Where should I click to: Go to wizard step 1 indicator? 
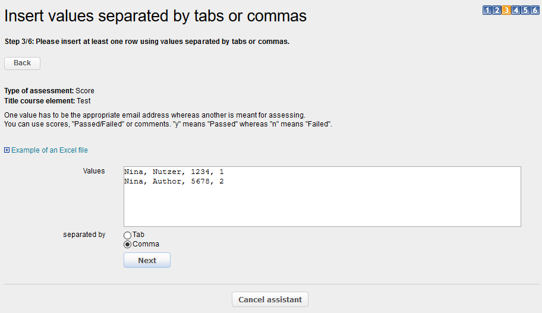(487, 10)
